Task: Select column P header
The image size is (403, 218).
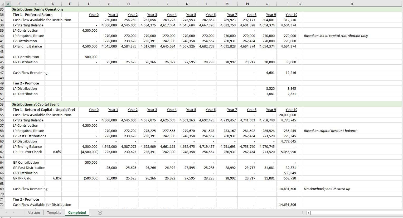Action: coord(287,4)
